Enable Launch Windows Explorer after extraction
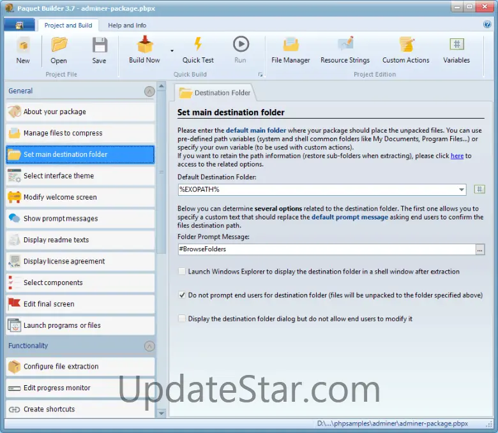The width and height of the screenshot is (498, 433). coord(182,271)
